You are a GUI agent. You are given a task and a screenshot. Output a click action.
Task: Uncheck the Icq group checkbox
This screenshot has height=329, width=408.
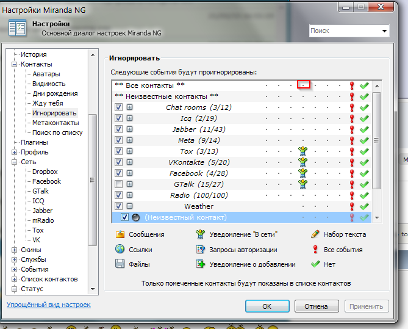[x=119, y=118]
